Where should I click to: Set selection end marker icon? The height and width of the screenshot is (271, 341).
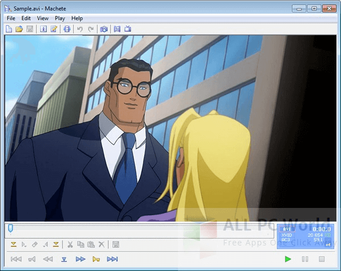(x=45, y=245)
